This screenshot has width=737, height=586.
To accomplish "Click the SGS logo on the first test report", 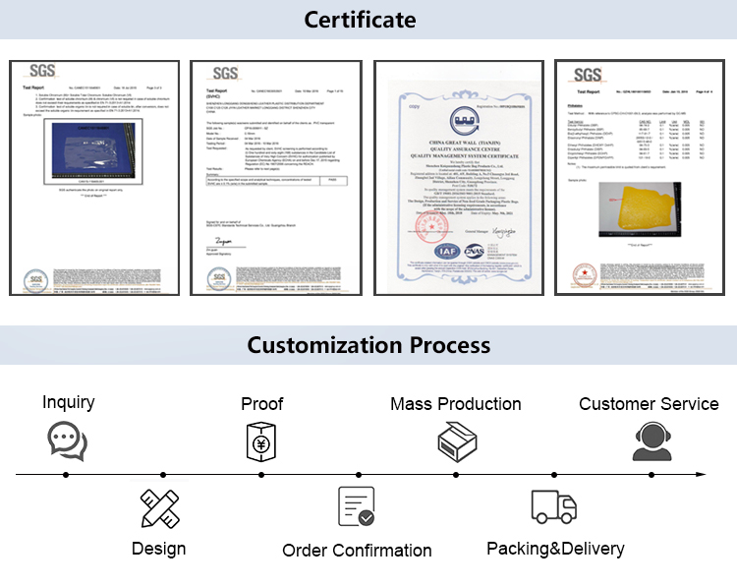I will 42,71.
